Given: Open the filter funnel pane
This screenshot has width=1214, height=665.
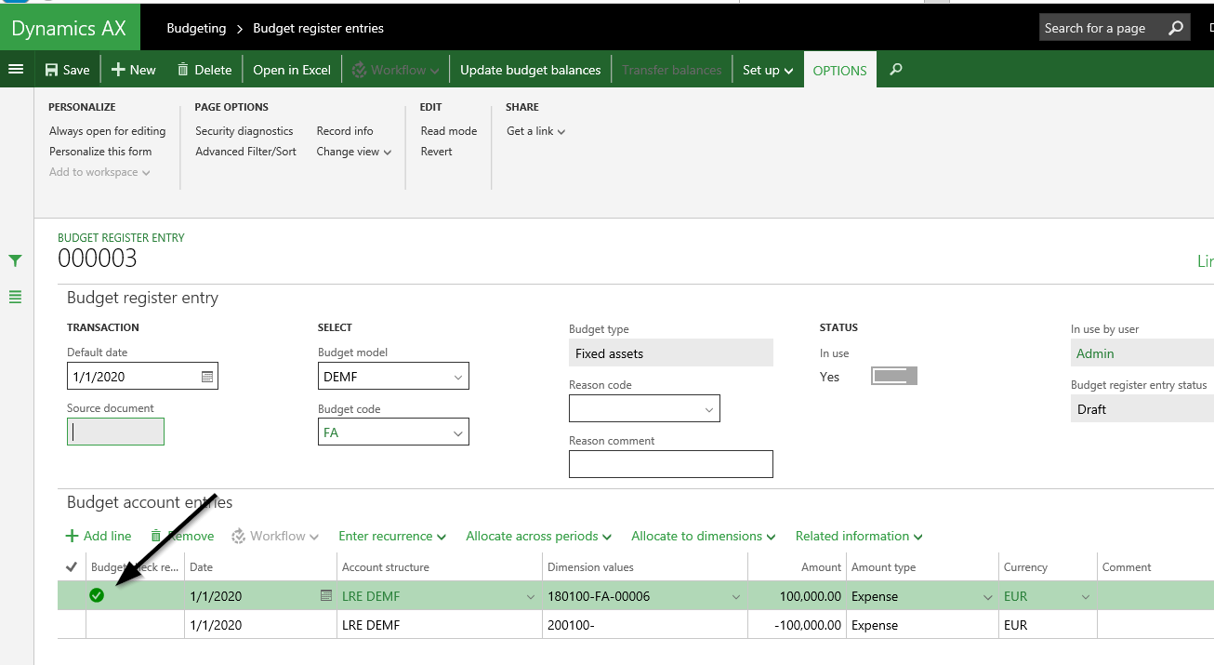Looking at the screenshot, I should click(15, 260).
